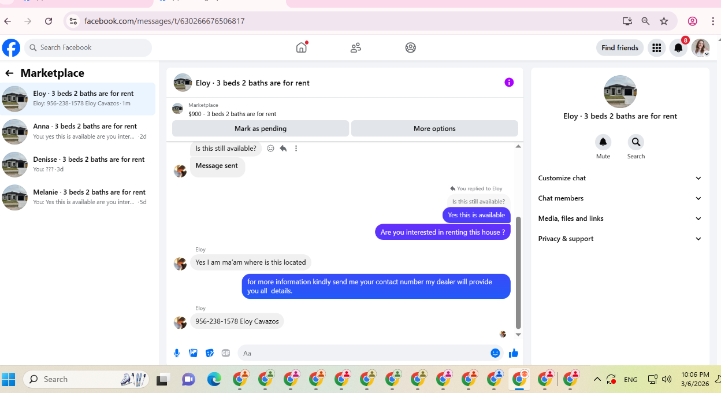Viewport: 721px width, 393px height.
Task: Reply to 'Is this still available?' message
Action: coord(283,149)
